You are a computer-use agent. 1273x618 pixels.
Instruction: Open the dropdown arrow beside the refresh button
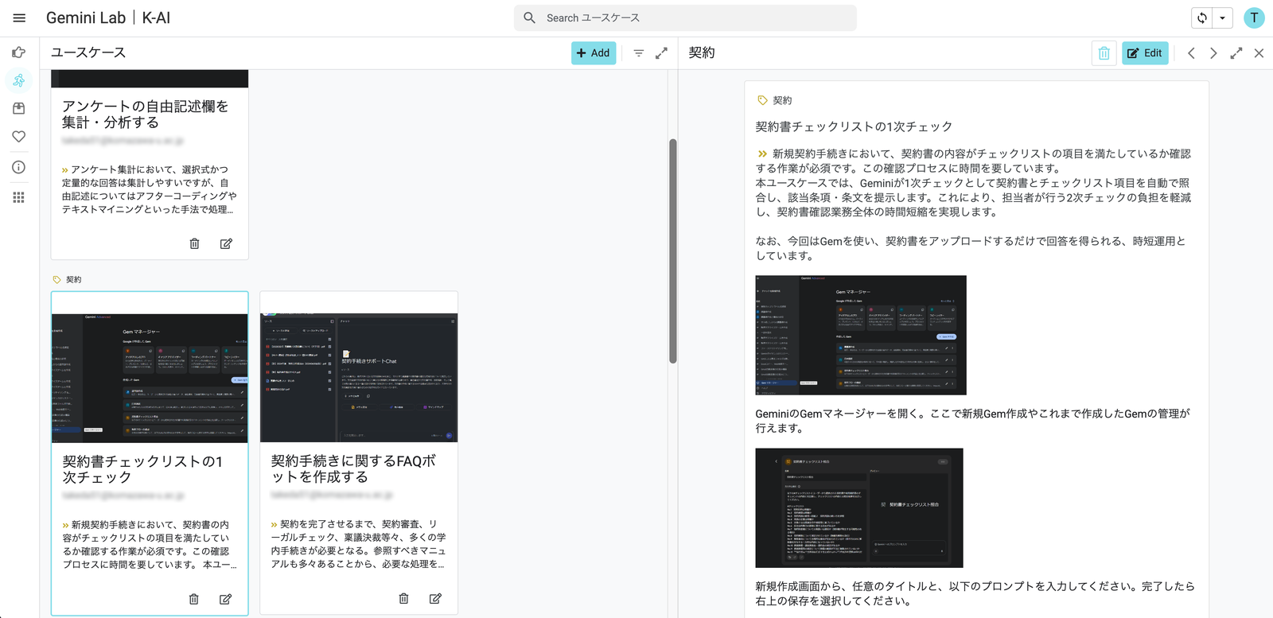coord(1223,18)
